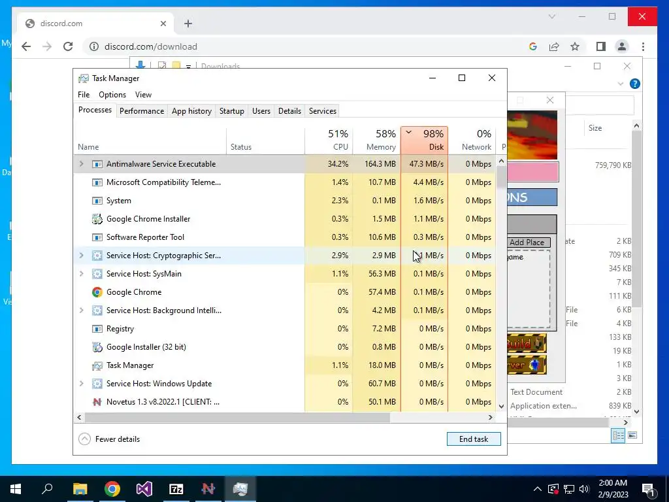The image size is (669, 502).
Task: Expand Service Host: SysMain group
Action: 82,274
